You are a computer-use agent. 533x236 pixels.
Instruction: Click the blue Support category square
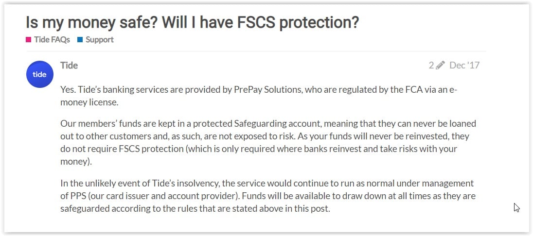point(80,40)
